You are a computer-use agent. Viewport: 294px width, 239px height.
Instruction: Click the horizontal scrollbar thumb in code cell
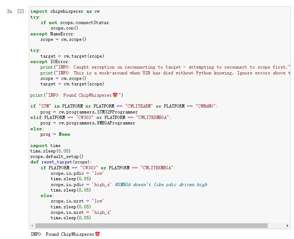coord(151,226)
